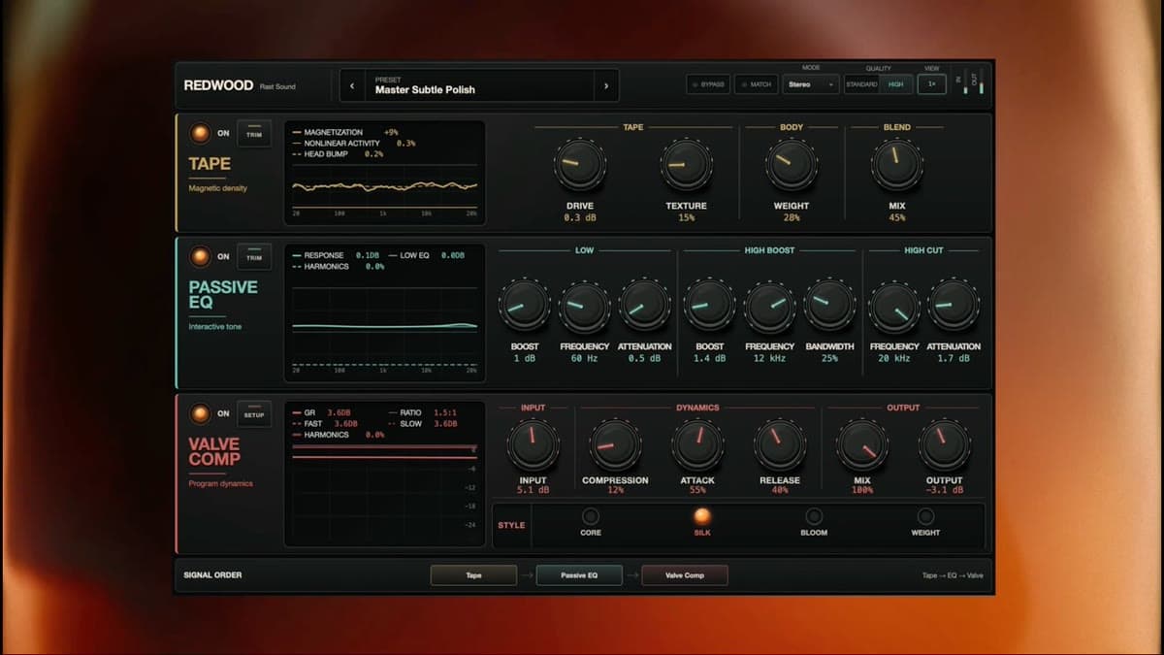
Task: Click the Valve Comp block in Signal Order
Action: 685,575
